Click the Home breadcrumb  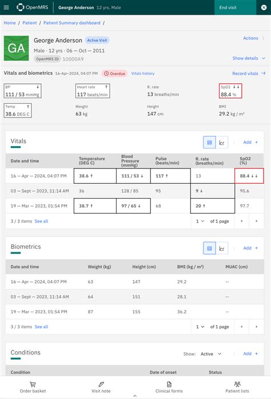coord(10,23)
